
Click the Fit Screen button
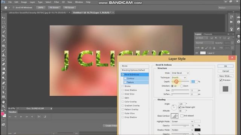pyautogui.click(x=54, y=7)
